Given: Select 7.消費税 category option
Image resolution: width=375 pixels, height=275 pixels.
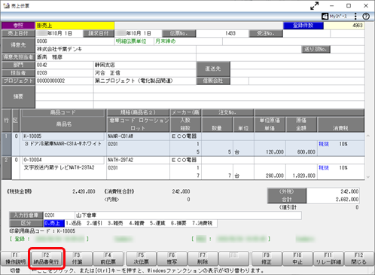Looking at the screenshot, I should click(203, 223).
